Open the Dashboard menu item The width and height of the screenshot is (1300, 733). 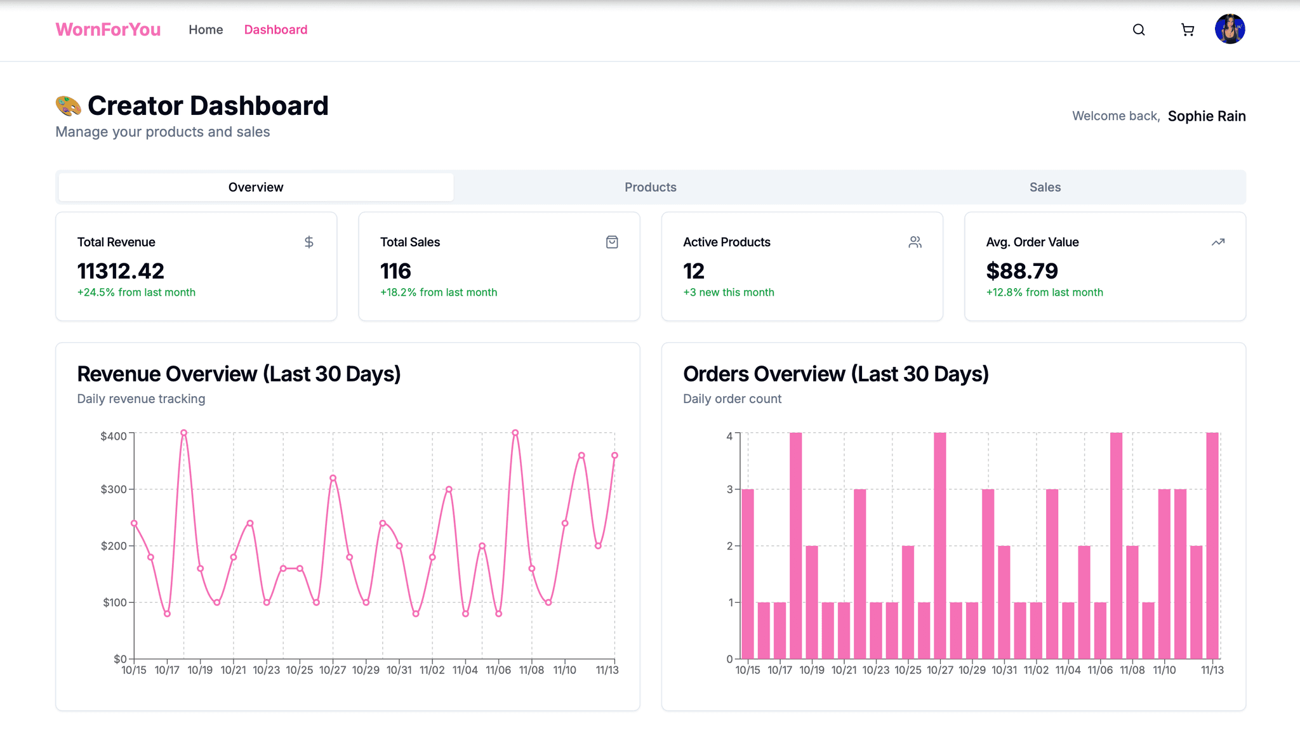pos(275,29)
